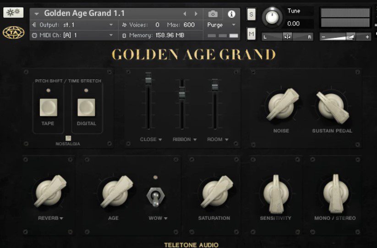Click the snowflake freeze icon
Image resolution: width=377 pixels, height=248 pixels.
[x=13, y=12]
